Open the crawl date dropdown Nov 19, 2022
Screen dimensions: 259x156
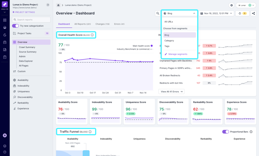pos(216,13)
